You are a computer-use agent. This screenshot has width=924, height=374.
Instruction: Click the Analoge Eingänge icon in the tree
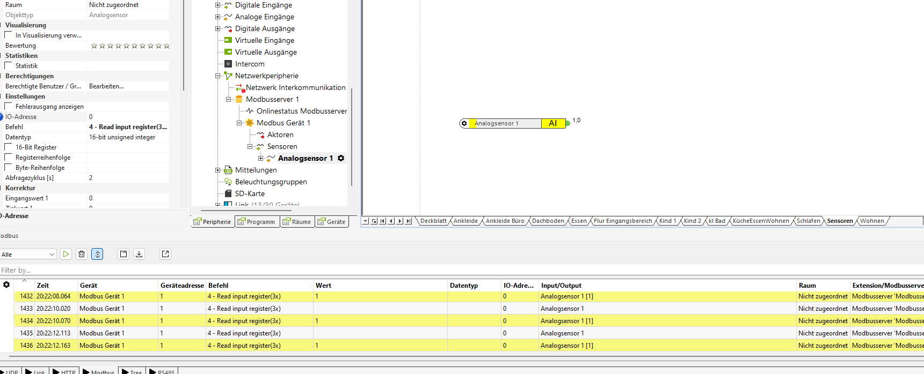[228, 17]
